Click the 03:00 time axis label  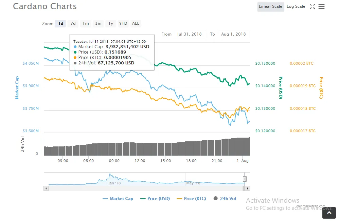pyautogui.click(x=63, y=161)
